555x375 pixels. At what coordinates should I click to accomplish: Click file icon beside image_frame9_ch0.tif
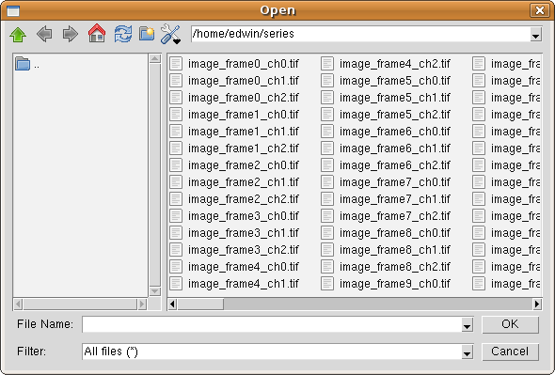click(327, 284)
